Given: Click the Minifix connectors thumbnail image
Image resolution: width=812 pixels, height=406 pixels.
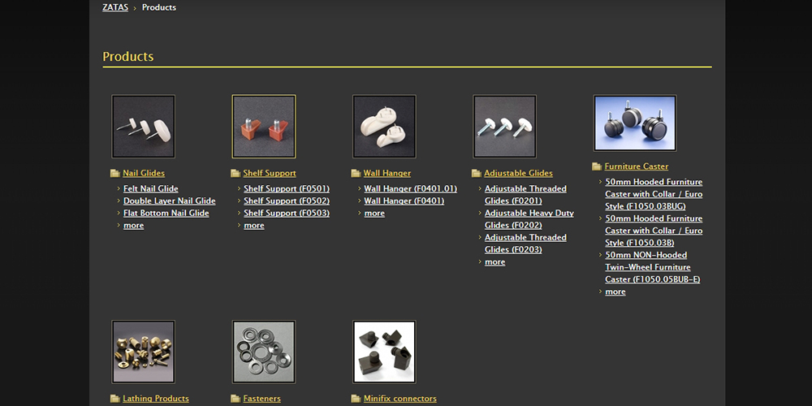Looking at the screenshot, I should (384, 352).
